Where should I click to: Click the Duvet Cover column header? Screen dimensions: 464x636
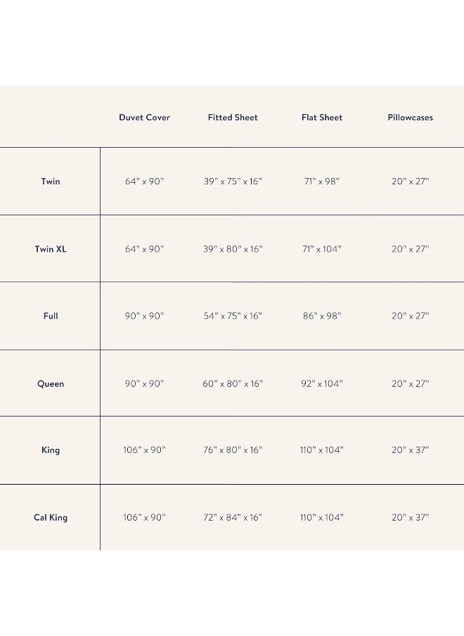144,117
